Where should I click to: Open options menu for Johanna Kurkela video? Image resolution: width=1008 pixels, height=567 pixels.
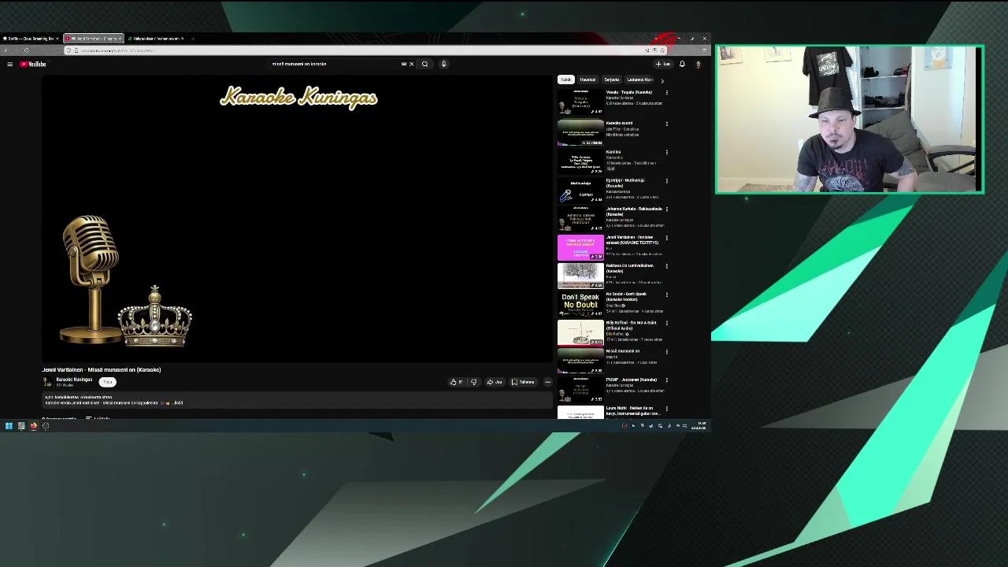(x=666, y=209)
